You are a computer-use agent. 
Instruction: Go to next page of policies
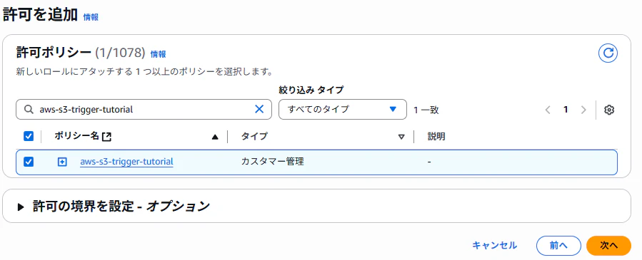coord(584,110)
